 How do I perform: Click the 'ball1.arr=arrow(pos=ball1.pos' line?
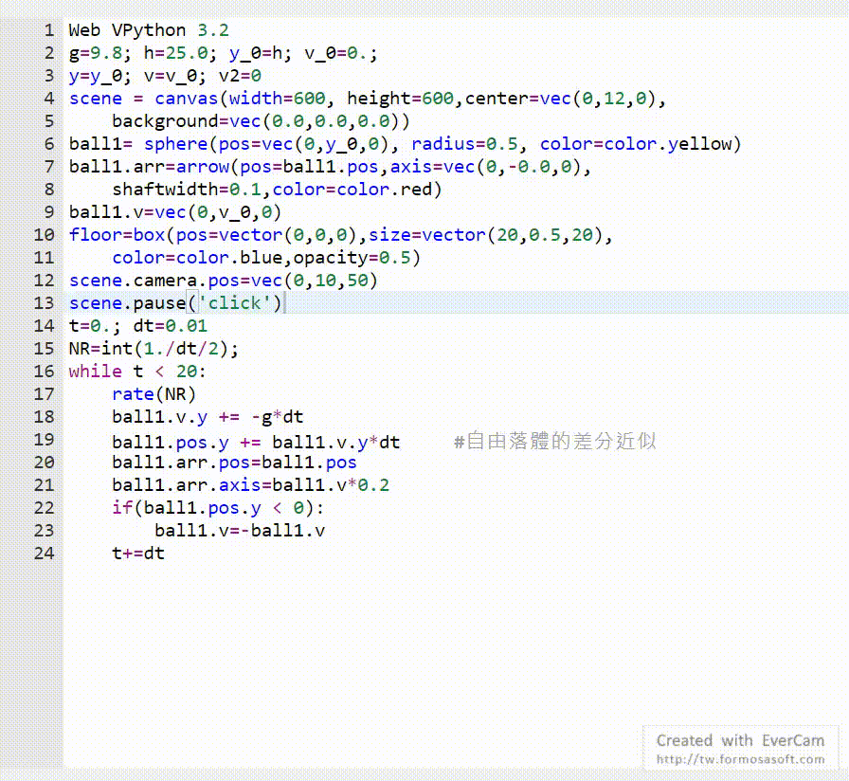[x=330, y=167]
